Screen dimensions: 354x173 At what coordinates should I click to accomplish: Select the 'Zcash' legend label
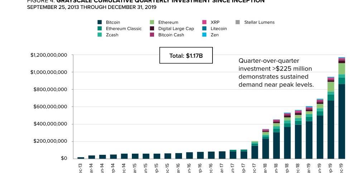click(x=112, y=35)
